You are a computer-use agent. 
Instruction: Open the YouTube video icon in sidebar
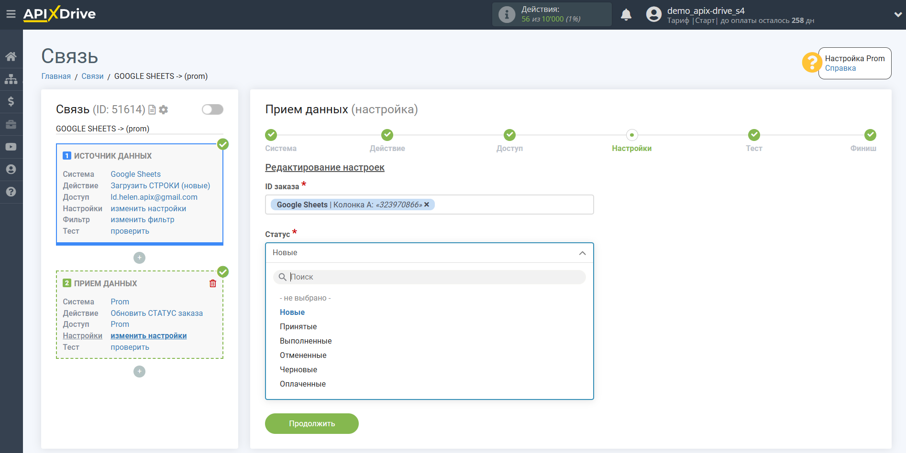click(11, 147)
